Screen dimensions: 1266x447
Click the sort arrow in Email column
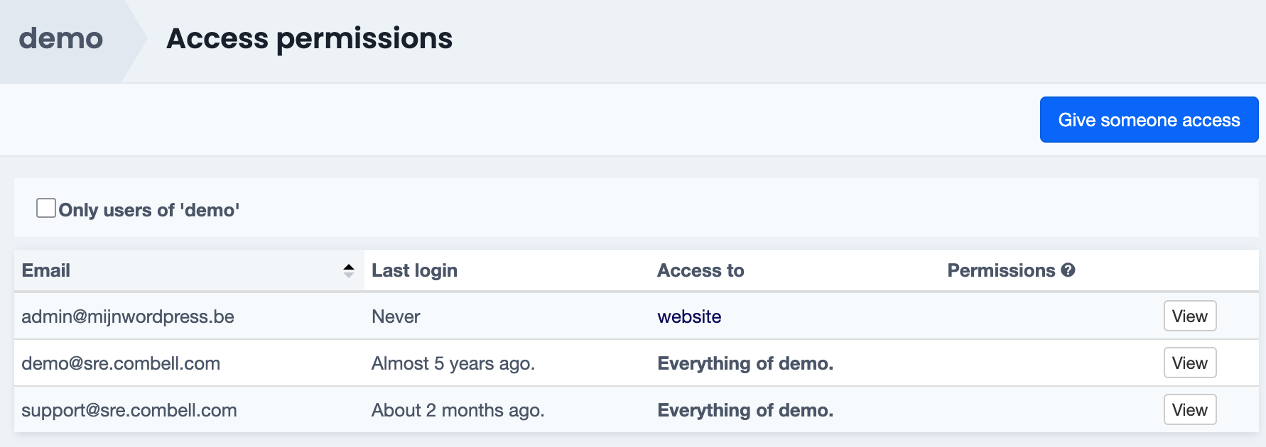click(348, 270)
